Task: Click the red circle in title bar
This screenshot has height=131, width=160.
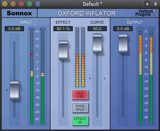Action: point(21,4)
